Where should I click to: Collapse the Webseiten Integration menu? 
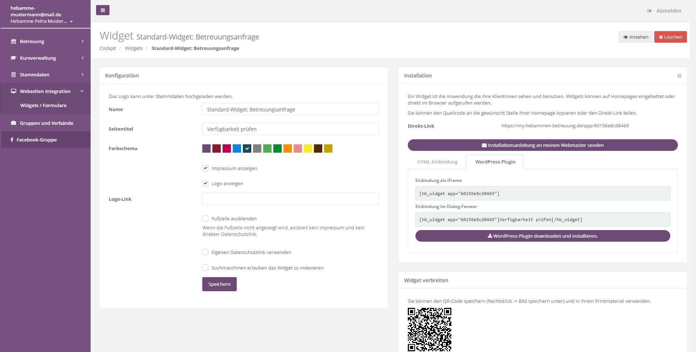82,91
